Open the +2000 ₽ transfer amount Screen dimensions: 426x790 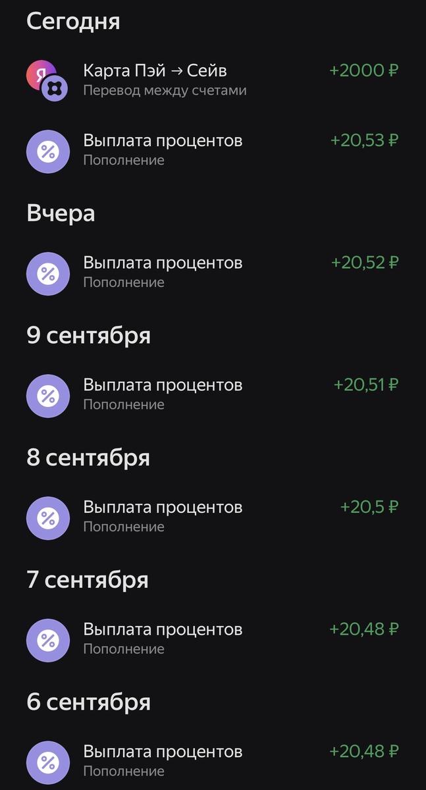[363, 70]
